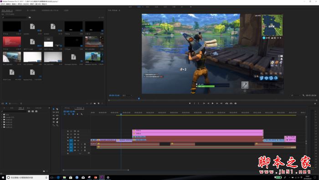Open the Edit menu
Screen dimensions: 319x180
click(x=9, y=4)
